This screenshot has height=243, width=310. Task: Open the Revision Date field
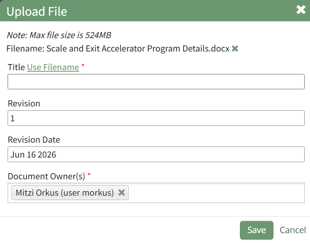click(x=156, y=154)
